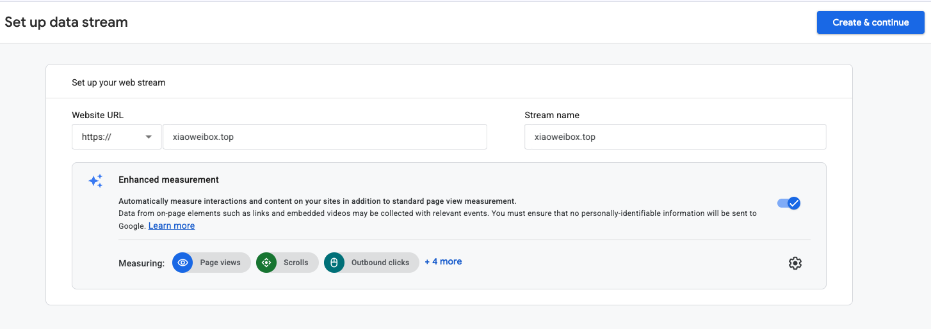Click the Outbound clicks chip label
This screenshot has width=931, height=329.
point(380,263)
